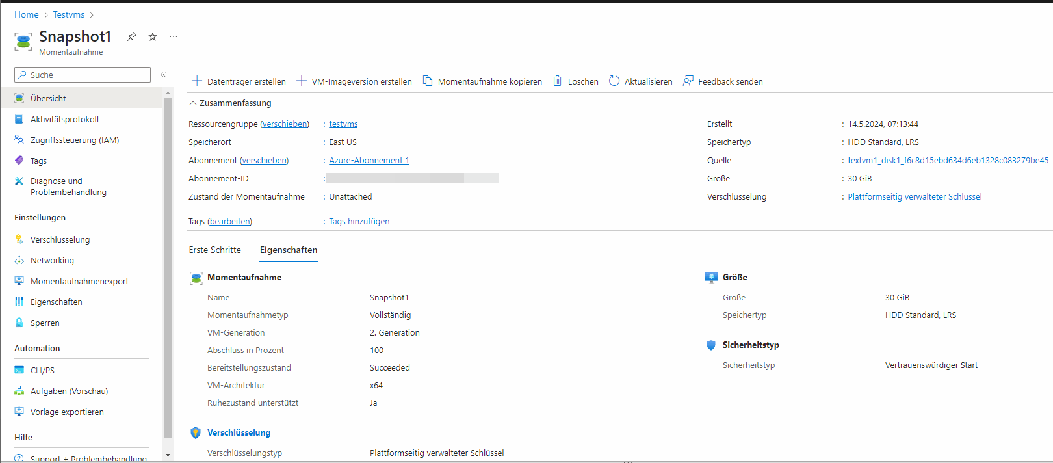Switch to the Erste Schritte tab

pyautogui.click(x=215, y=250)
